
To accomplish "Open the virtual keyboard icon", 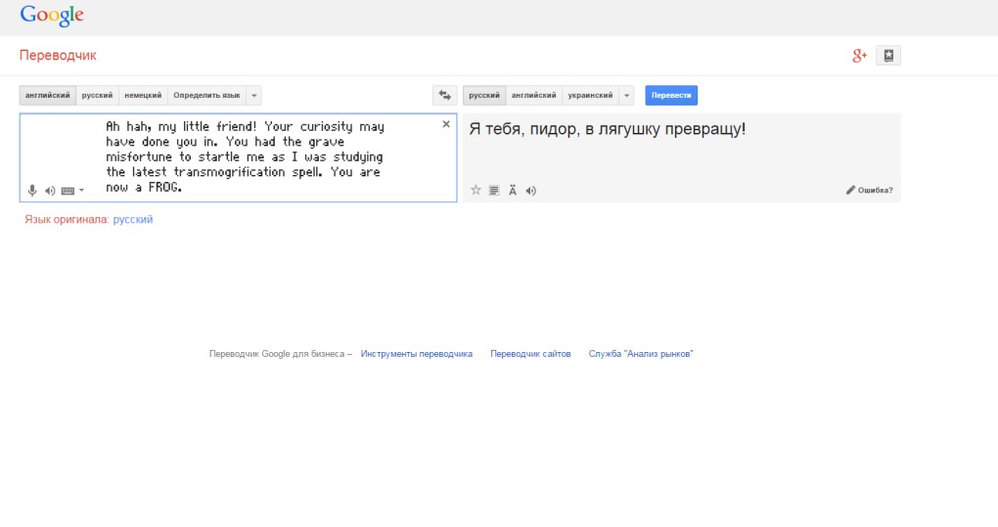I will (68, 191).
